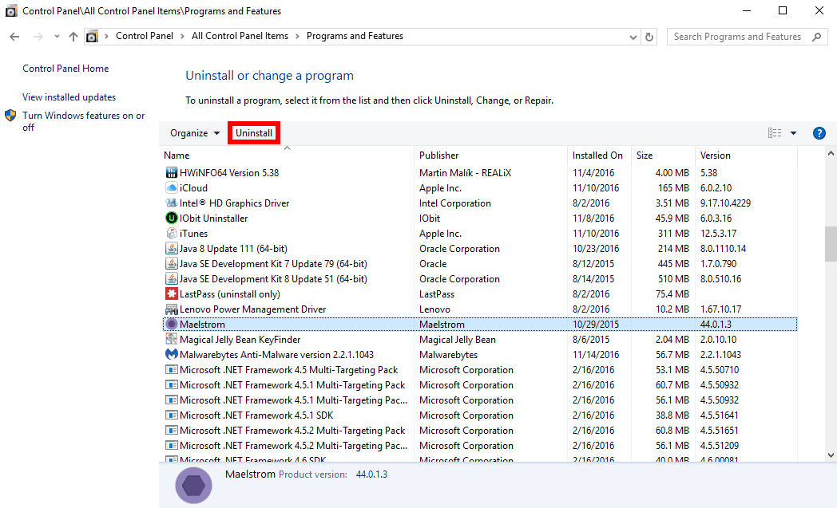This screenshot has width=837, height=508.
Task: Click the shield icon beside Windows features
Action: [x=10, y=116]
